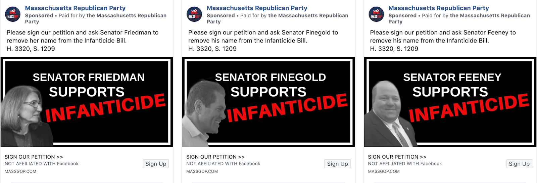Open the Senator Feeney ad image

(450, 102)
